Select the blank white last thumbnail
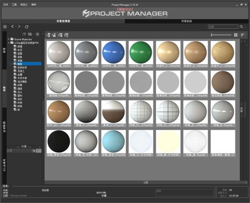Viewport: 250px width, 203px height. (223, 141)
